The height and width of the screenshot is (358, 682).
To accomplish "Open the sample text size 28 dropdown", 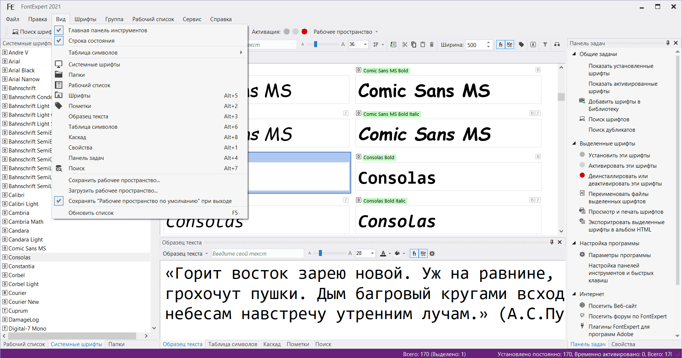I will click(x=372, y=253).
